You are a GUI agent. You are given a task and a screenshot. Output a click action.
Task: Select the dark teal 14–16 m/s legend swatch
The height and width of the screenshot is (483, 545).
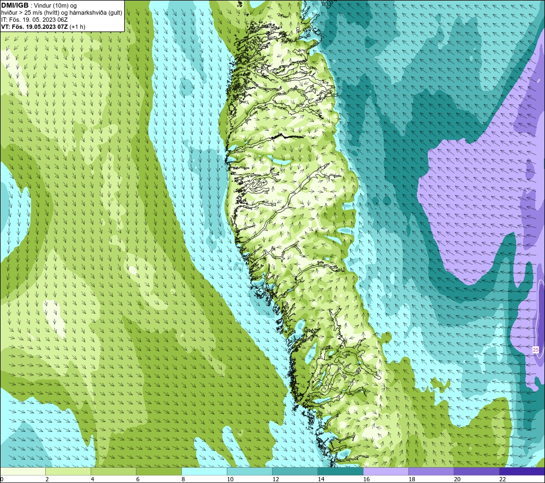[x=340, y=471]
